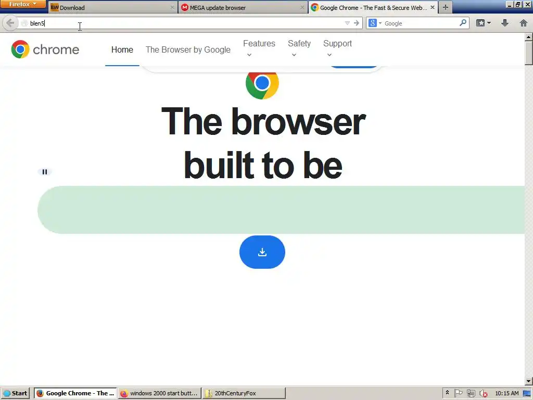Screen dimensions: 533x400
Task: Click the Show desktop tray icon
Action: click(x=527, y=394)
